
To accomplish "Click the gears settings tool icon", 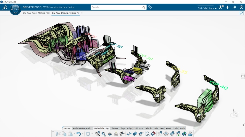I will pos(104,134).
